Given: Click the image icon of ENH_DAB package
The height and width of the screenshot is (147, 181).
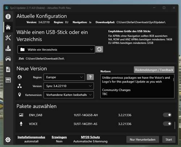Looking at the screenshot, I should pyautogui.click(x=21, y=115).
